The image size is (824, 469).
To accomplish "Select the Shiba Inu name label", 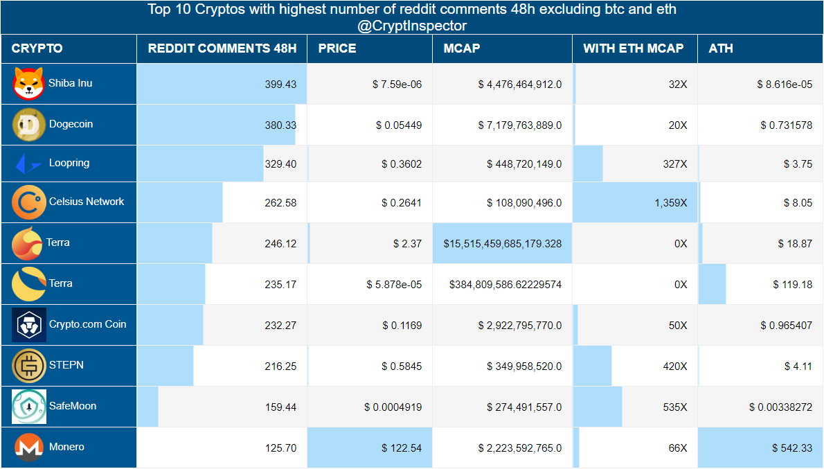I will [71, 83].
